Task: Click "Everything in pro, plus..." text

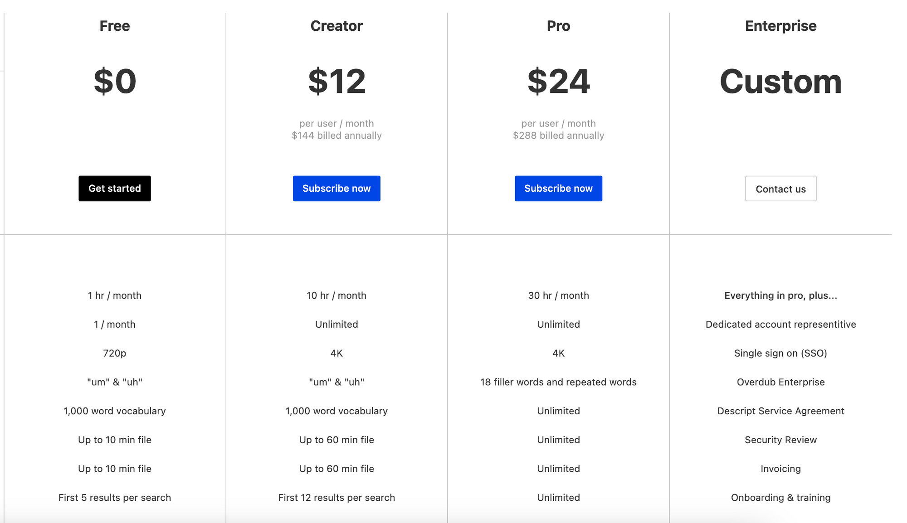Action: [x=780, y=295]
